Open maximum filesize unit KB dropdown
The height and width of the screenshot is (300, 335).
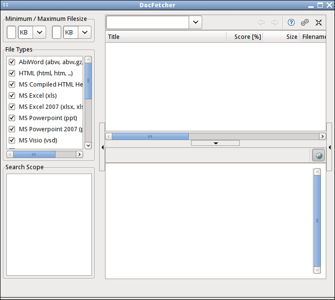coord(85,32)
